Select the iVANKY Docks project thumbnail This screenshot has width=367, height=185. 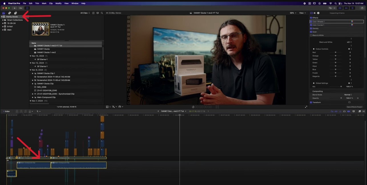41,29
